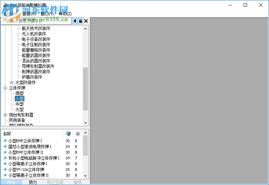Viewport: 269px width, 185px height.
Task: Switch to the 势力 tab
Action: [33, 182]
